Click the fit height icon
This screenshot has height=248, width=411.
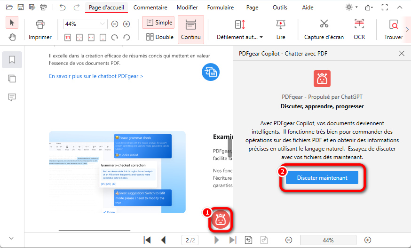[x=103, y=38]
